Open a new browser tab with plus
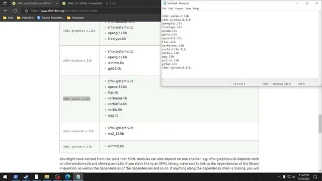 (x=114, y=4)
